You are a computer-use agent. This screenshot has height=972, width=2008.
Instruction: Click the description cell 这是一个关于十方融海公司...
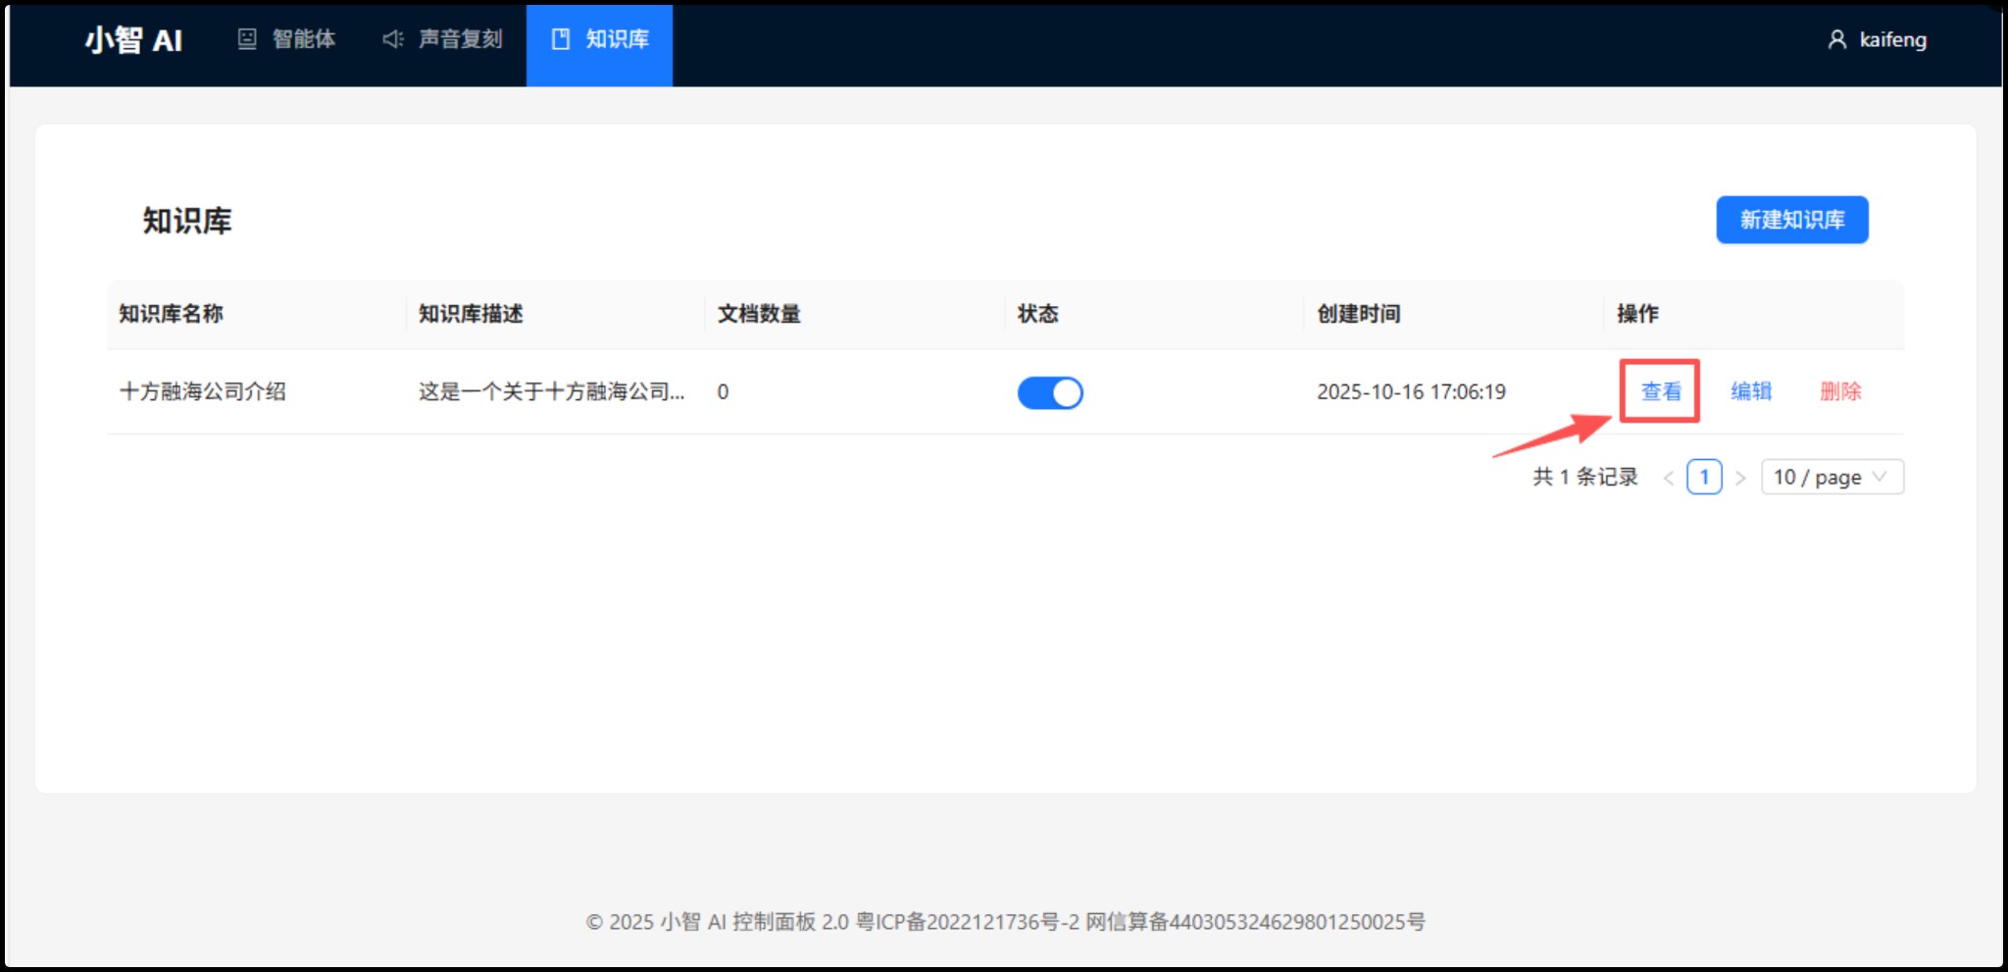click(552, 391)
